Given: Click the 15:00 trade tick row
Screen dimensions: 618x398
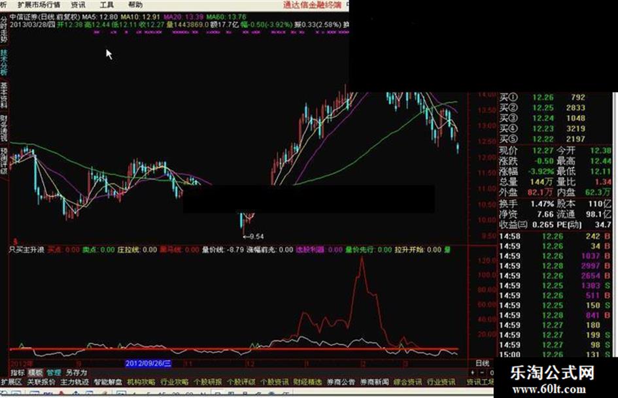Looking at the screenshot, I should 555,354.
